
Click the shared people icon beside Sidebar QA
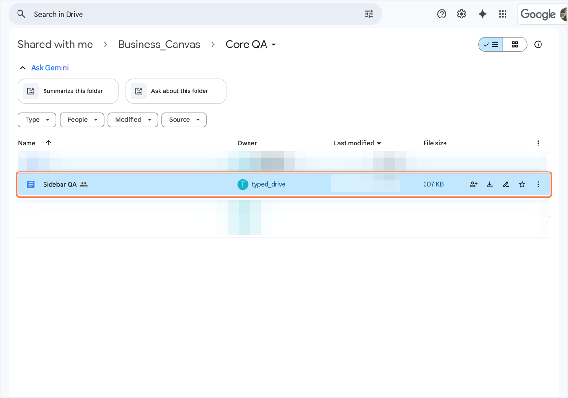pyautogui.click(x=84, y=184)
